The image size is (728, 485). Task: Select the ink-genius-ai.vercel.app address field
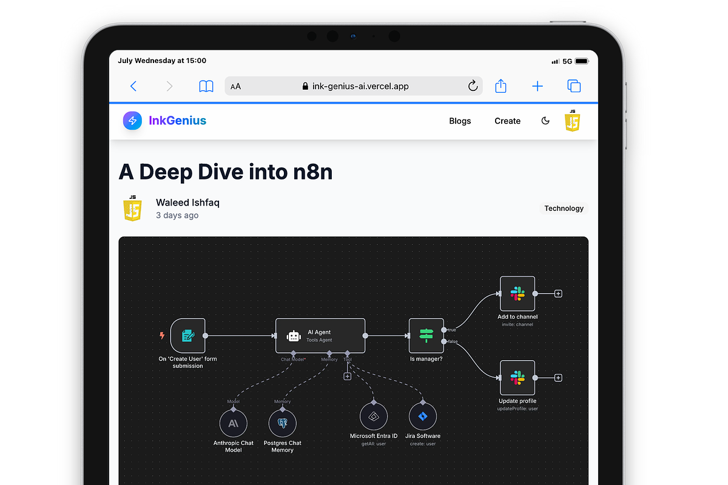click(354, 86)
